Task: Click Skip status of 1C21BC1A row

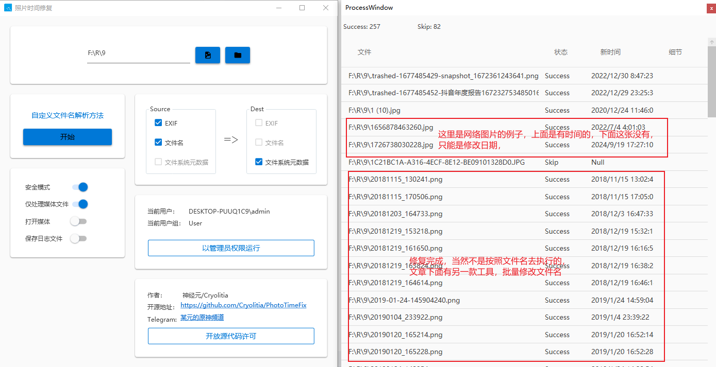Action: pyautogui.click(x=552, y=162)
